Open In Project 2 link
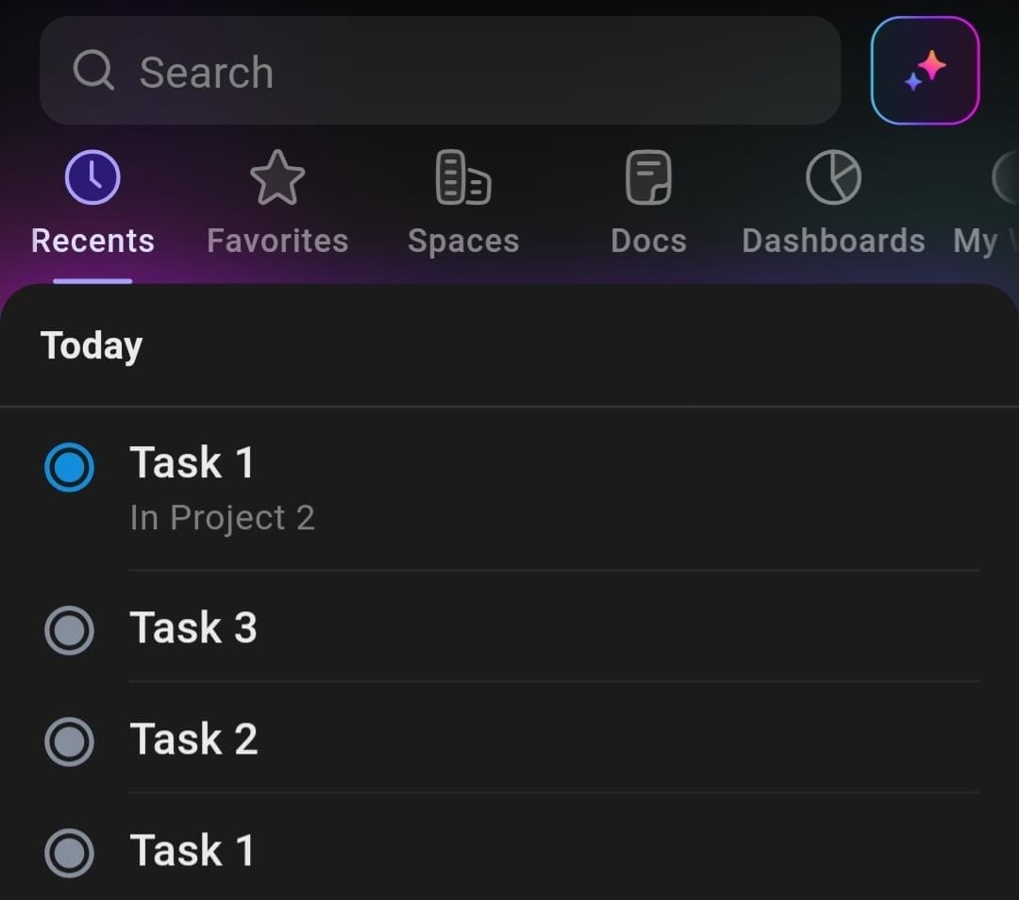 point(223,517)
